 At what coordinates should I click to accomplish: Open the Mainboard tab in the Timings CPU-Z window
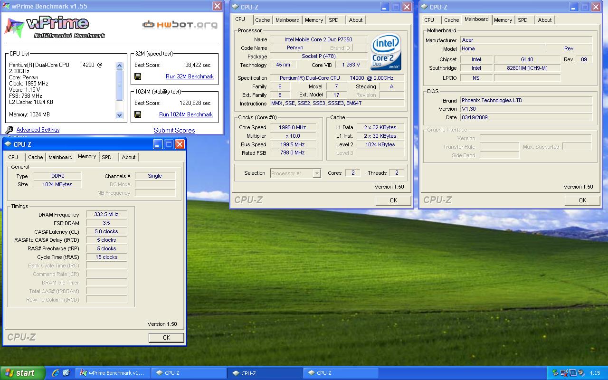pos(60,157)
